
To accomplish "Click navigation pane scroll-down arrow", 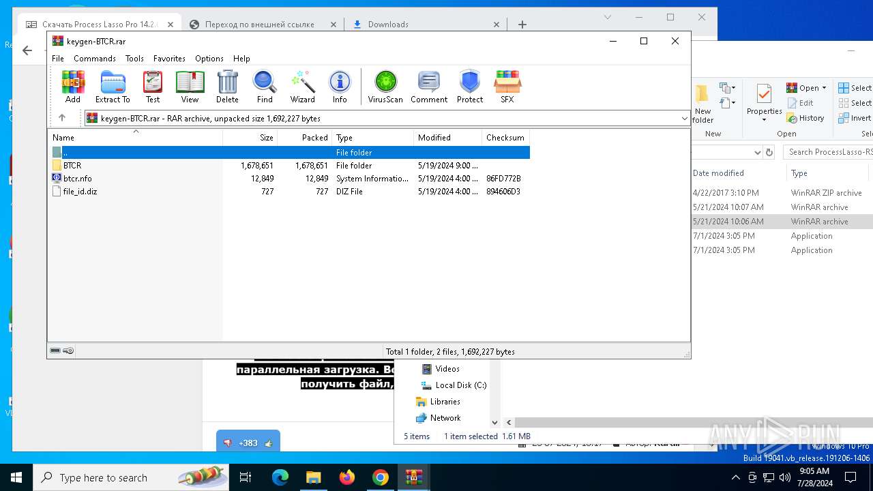I will pos(494,423).
